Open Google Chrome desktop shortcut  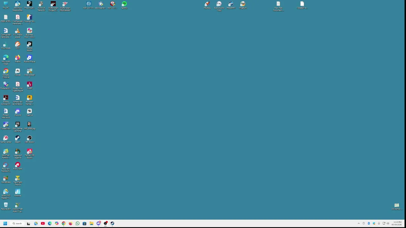coord(5,73)
